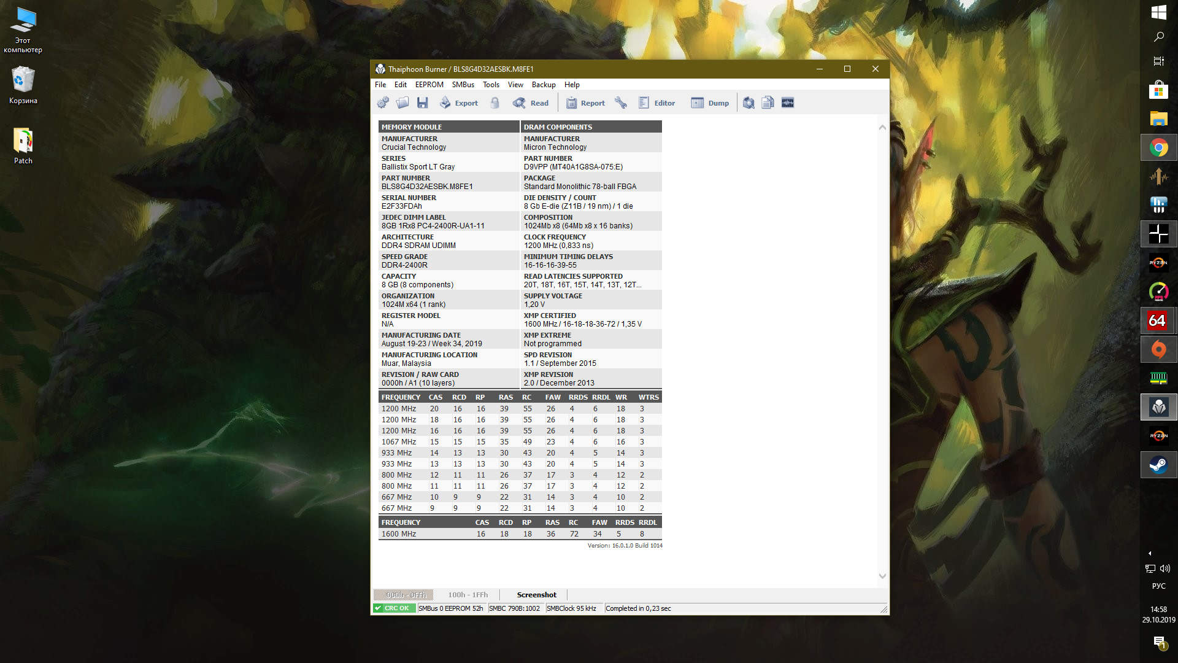Click the part number BLS8G4D32AESBK.M8FE1 value
1178x663 pixels.
427,187
